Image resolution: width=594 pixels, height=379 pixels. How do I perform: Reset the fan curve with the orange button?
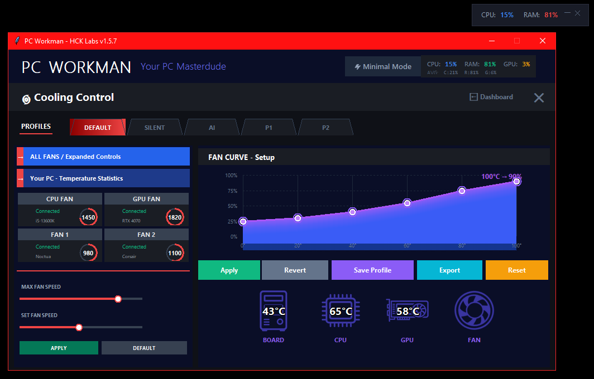pyautogui.click(x=516, y=270)
